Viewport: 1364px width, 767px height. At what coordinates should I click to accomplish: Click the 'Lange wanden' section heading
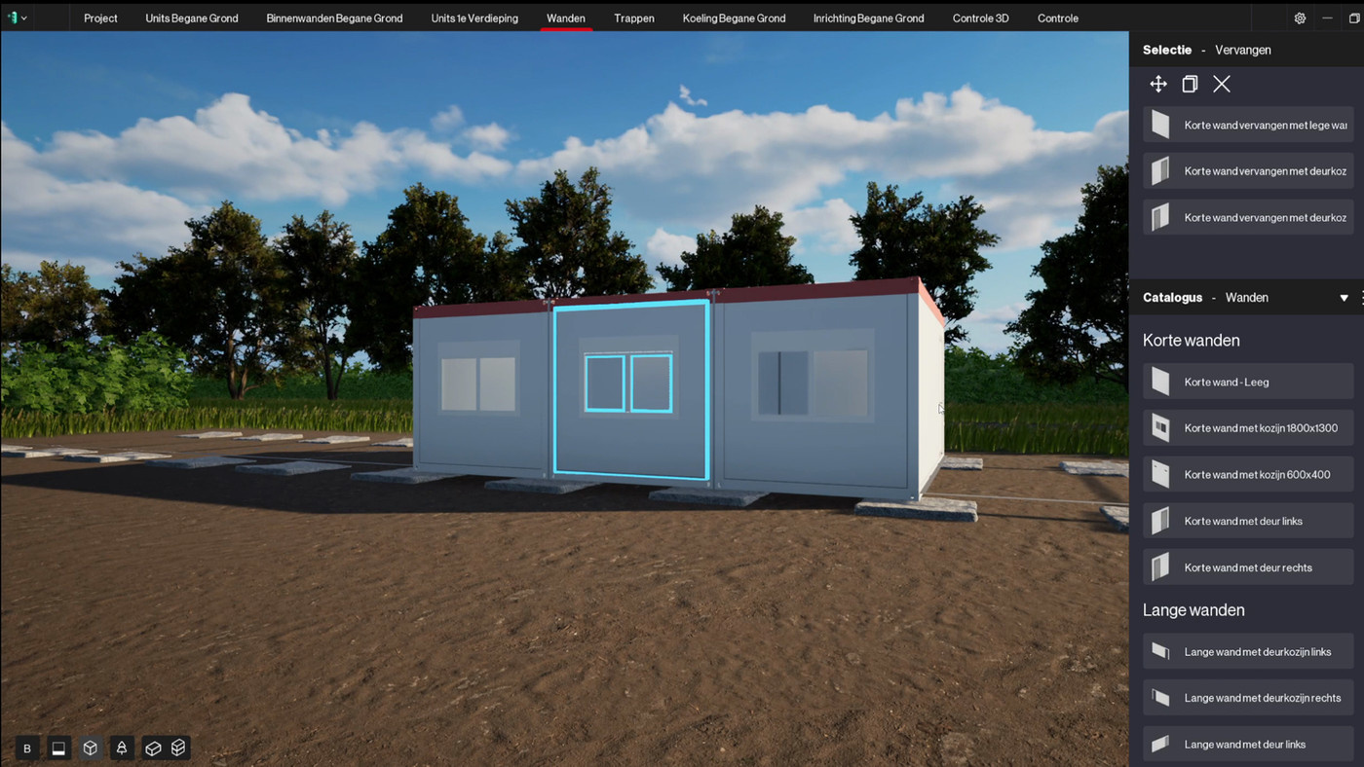(1193, 610)
